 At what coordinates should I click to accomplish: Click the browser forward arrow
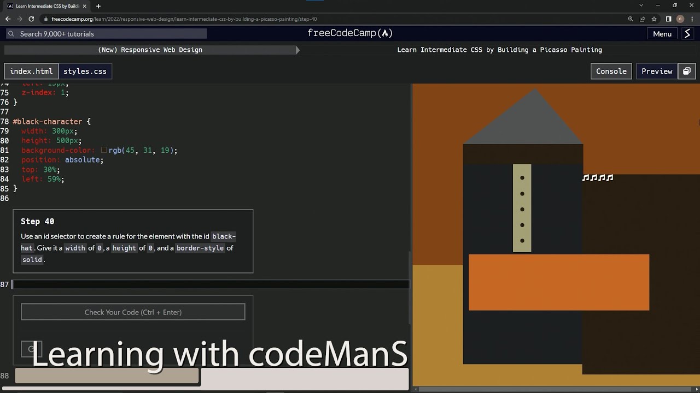(20, 19)
